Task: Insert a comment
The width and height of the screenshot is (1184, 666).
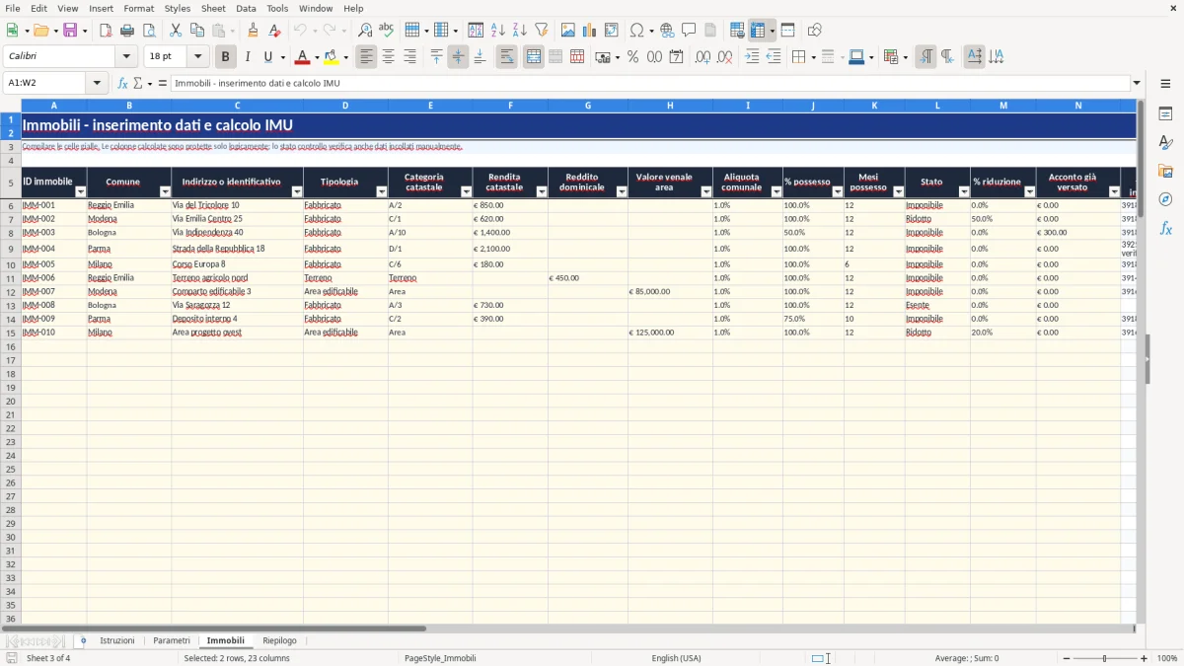Action: click(690, 31)
